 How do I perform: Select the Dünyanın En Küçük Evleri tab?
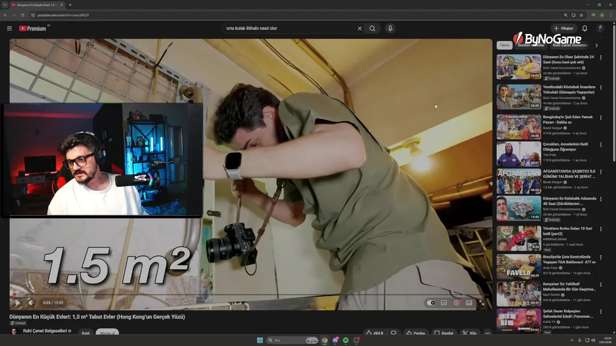click(x=37, y=5)
